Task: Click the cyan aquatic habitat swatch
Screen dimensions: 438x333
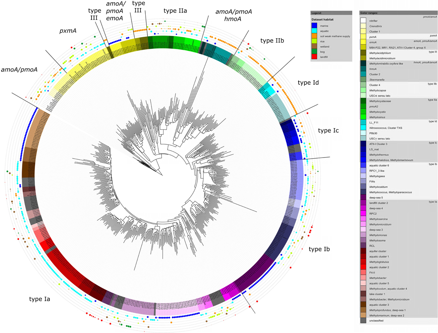Action: tap(314, 31)
